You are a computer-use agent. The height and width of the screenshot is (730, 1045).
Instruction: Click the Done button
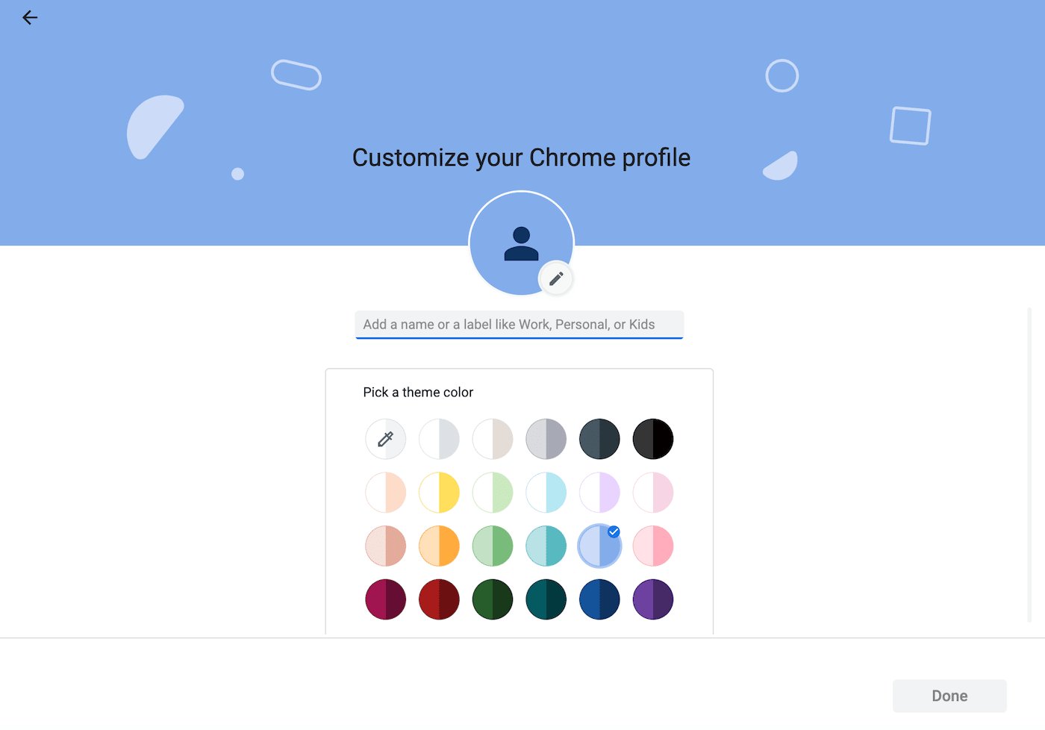point(949,695)
